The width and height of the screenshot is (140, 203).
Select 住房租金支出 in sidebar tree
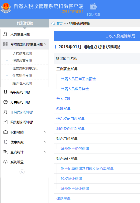click(x=22, y=76)
